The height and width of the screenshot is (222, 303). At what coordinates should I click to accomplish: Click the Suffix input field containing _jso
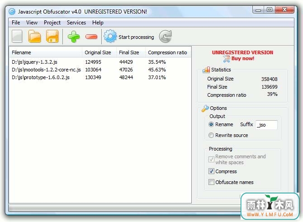point(266,125)
